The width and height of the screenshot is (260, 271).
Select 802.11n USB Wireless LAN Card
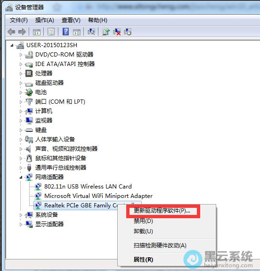[x=88, y=187]
